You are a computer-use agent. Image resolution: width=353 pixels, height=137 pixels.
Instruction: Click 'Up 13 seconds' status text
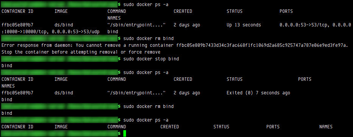(244, 25)
